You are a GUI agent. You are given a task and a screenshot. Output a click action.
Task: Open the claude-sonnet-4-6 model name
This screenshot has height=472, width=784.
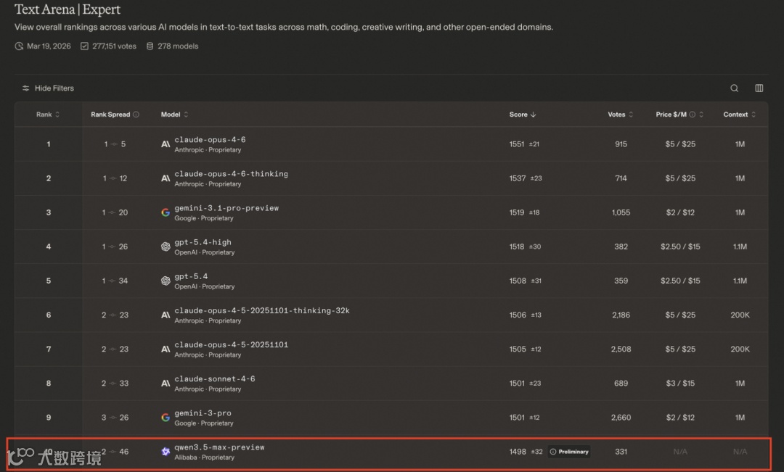point(214,378)
